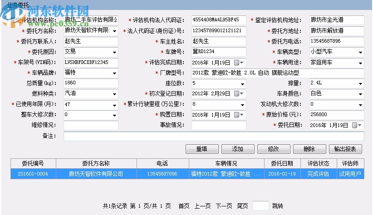Screen dimensions: 373x215
Task: Focus the 委托方地址 field
Action: (337, 31)
